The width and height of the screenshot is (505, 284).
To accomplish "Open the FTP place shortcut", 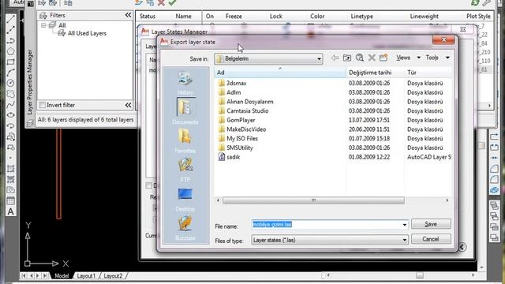I will tap(185, 170).
